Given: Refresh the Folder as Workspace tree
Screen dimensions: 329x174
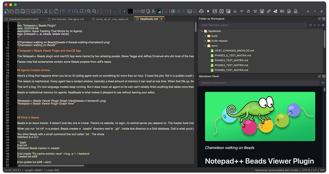Looking at the screenshot, I should [x=310, y=25].
